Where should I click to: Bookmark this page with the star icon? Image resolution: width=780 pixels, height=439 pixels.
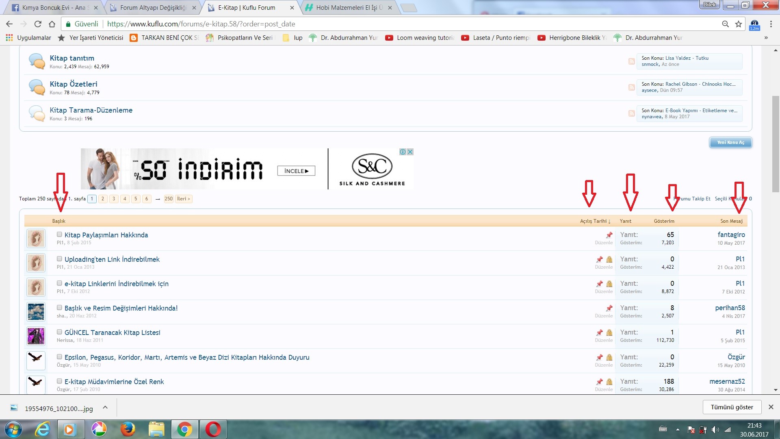(x=739, y=24)
